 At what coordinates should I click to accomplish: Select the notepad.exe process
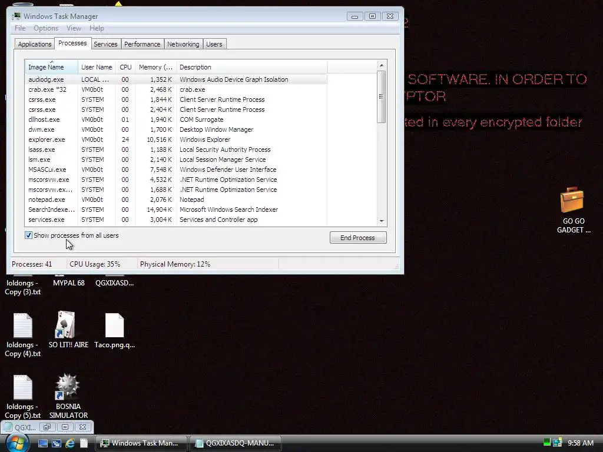click(x=176, y=200)
